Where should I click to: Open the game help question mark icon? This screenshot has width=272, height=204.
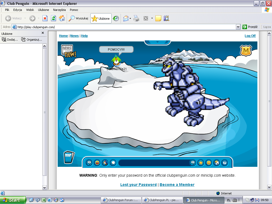tap(225, 163)
